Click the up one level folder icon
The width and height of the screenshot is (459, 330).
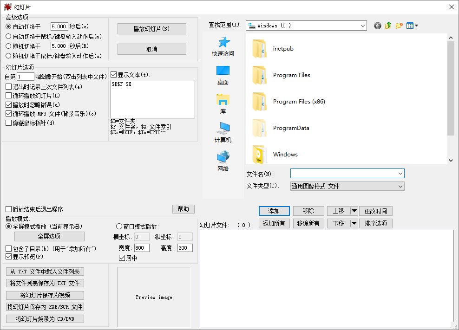click(x=388, y=26)
